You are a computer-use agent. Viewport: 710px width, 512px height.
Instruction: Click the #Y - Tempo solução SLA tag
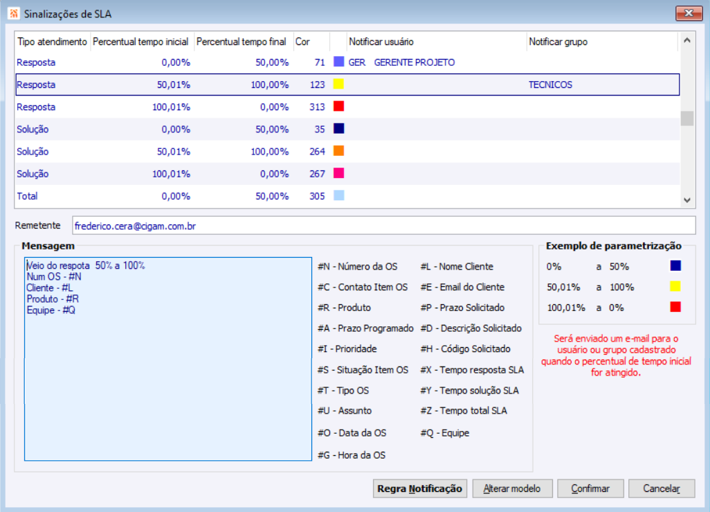[x=470, y=391]
